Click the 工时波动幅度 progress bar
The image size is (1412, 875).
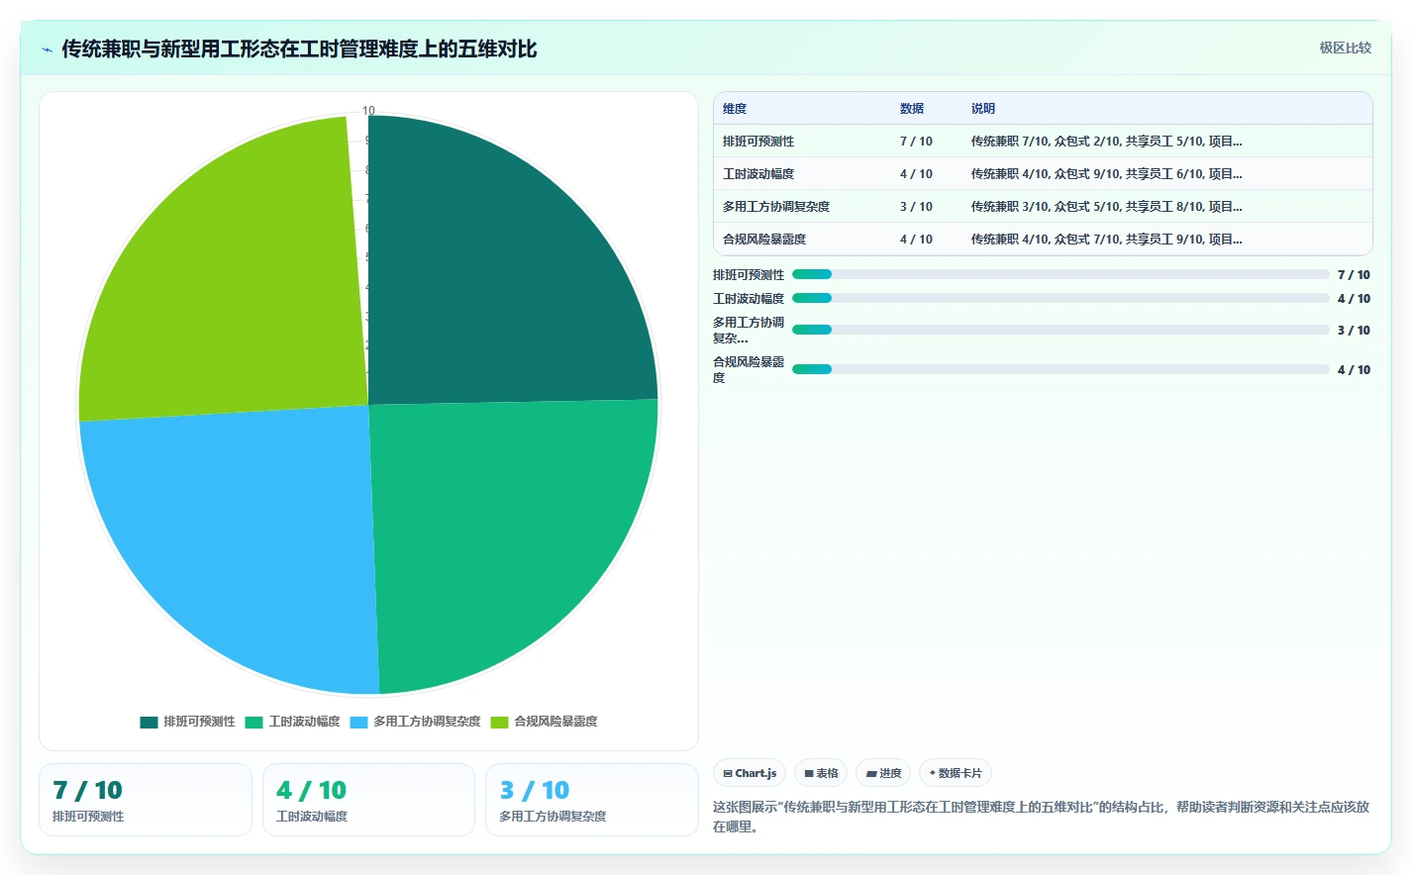1060,298
